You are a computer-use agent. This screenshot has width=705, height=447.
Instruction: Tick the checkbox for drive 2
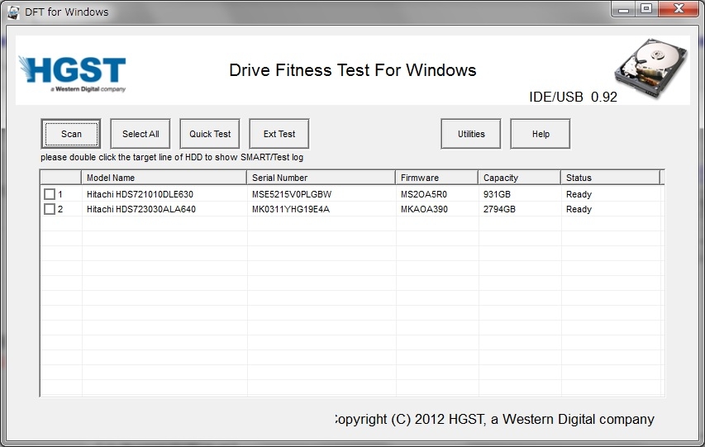50,209
